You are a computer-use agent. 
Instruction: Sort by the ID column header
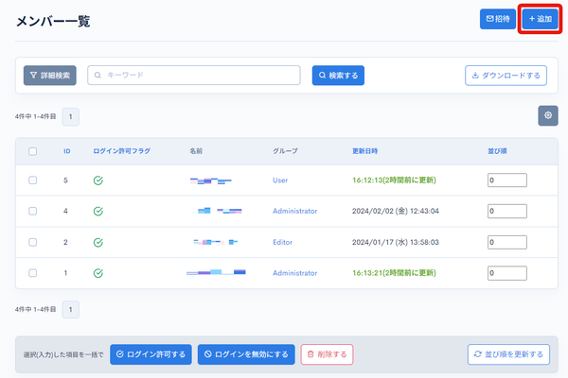(67, 151)
